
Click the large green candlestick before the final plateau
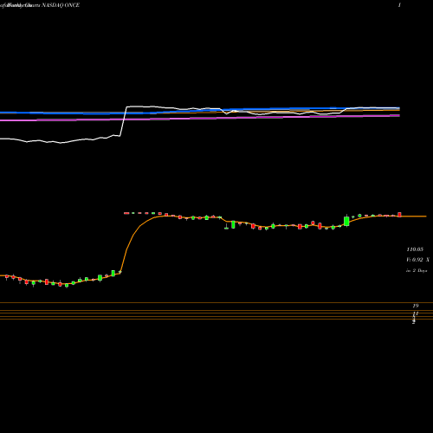coord(346,221)
